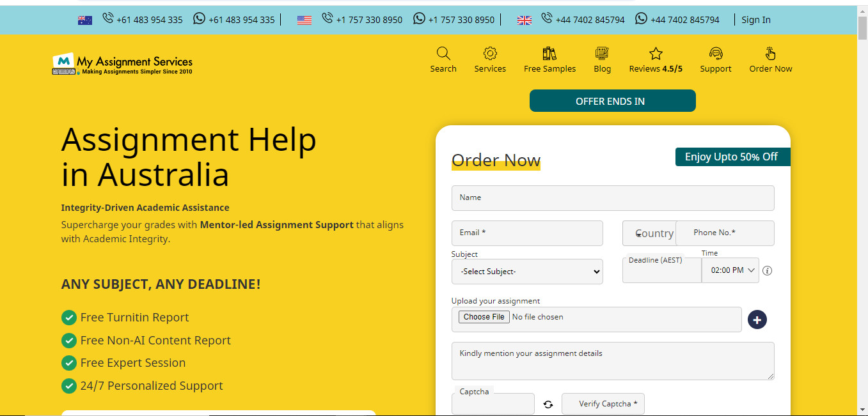Click the deadline info icon
This screenshot has height=416, width=868.
click(x=768, y=271)
